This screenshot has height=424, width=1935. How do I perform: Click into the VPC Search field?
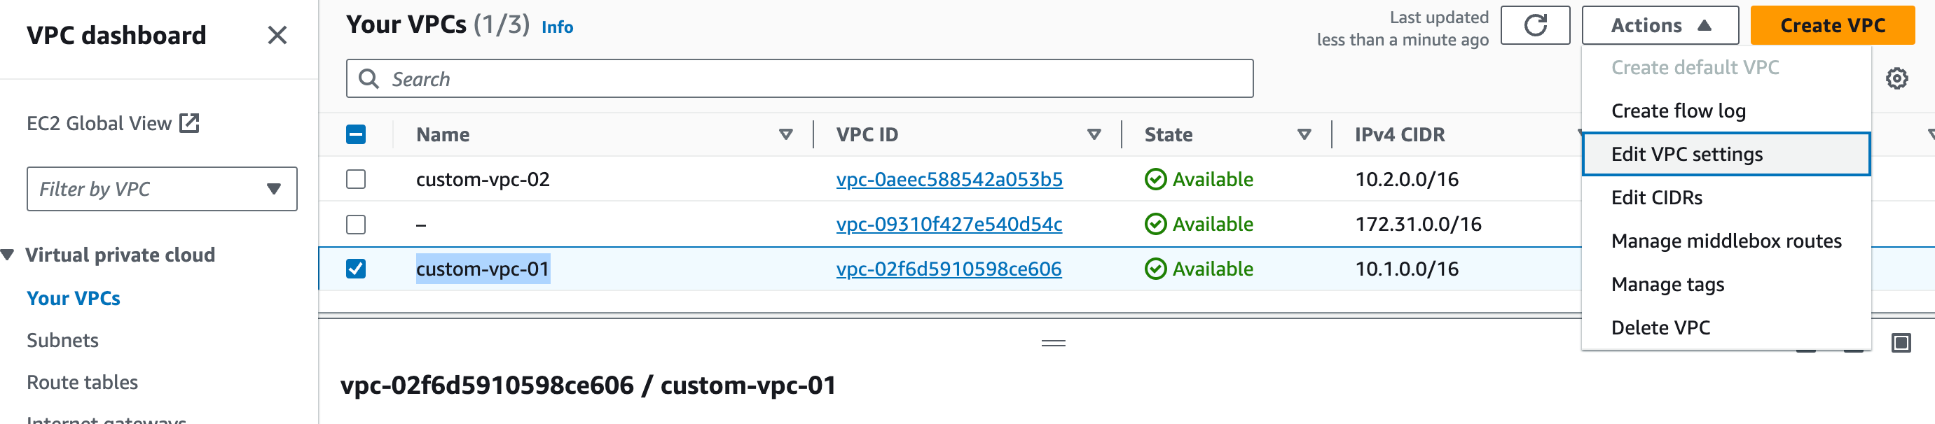(799, 79)
